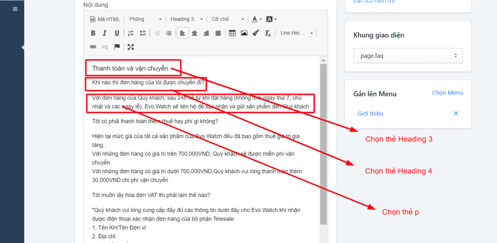Open the Mã HTML source view
497x243 pixels.
pyautogui.click(x=105, y=19)
